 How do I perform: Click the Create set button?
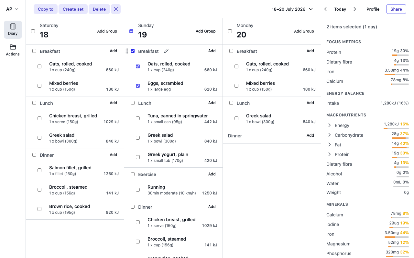click(x=73, y=9)
